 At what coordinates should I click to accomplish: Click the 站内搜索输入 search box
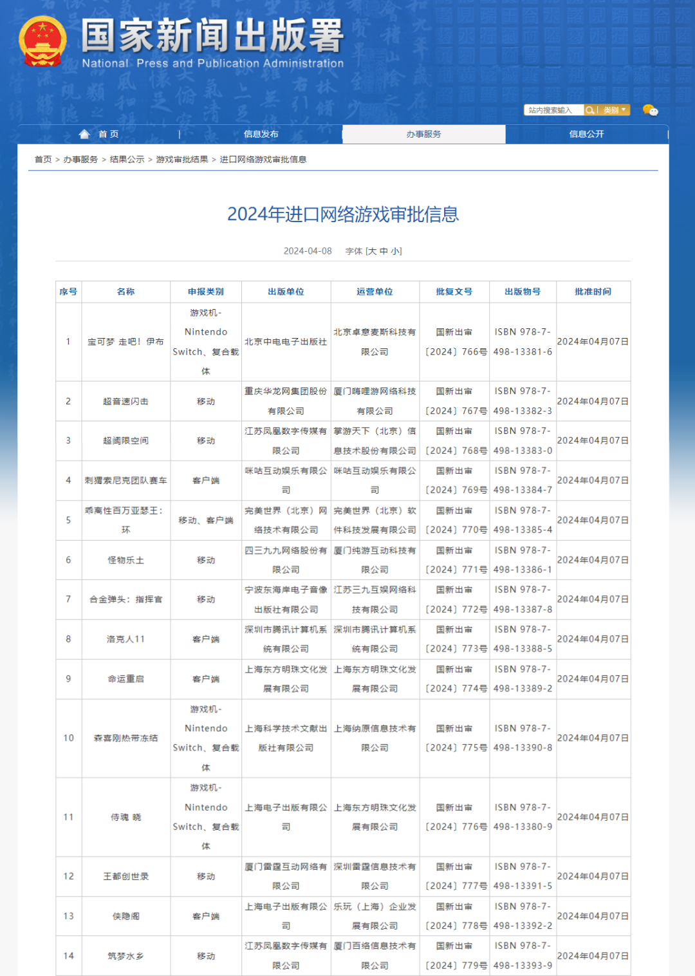click(x=553, y=109)
